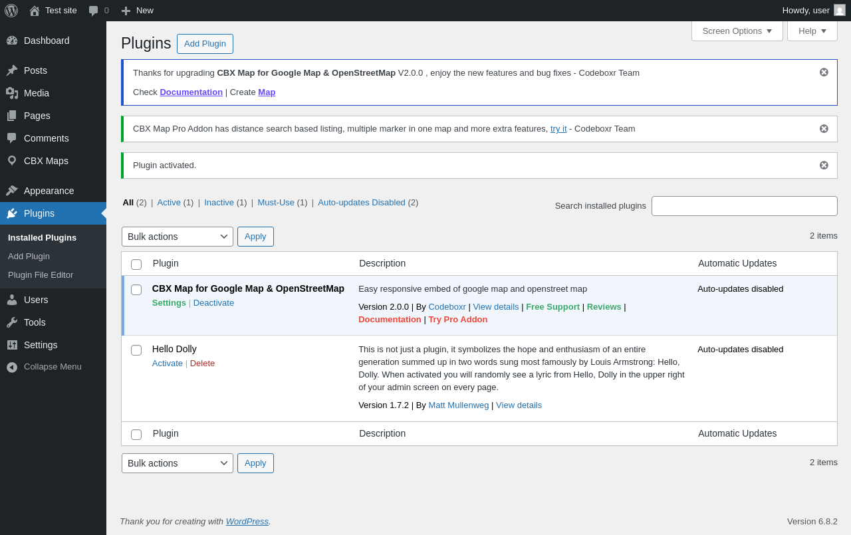The image size is (851, 535).
Task: Open Plugin File Editor submenu item
Action: pos(41,275)
